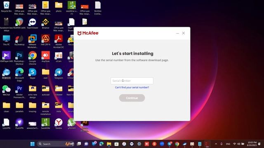Open Telegram from the taskbar

[x=170, y=144]
